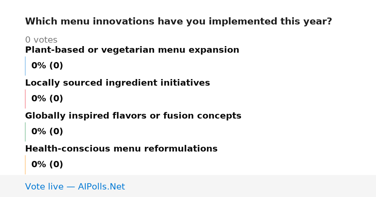Click empty gray footer bar area
The height and width of the screenshot is (197, 376).
tap(251, 186)
